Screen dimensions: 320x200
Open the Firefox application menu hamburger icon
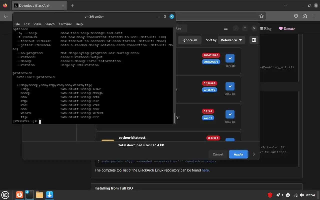click(x=314, y=16)
